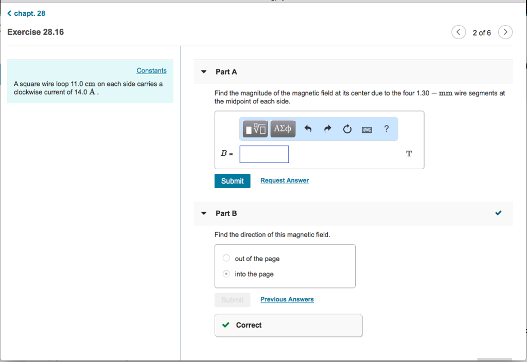Show keyboard shortcuts icon
This screenshot has width=527, height=362.
click(367, 129)
